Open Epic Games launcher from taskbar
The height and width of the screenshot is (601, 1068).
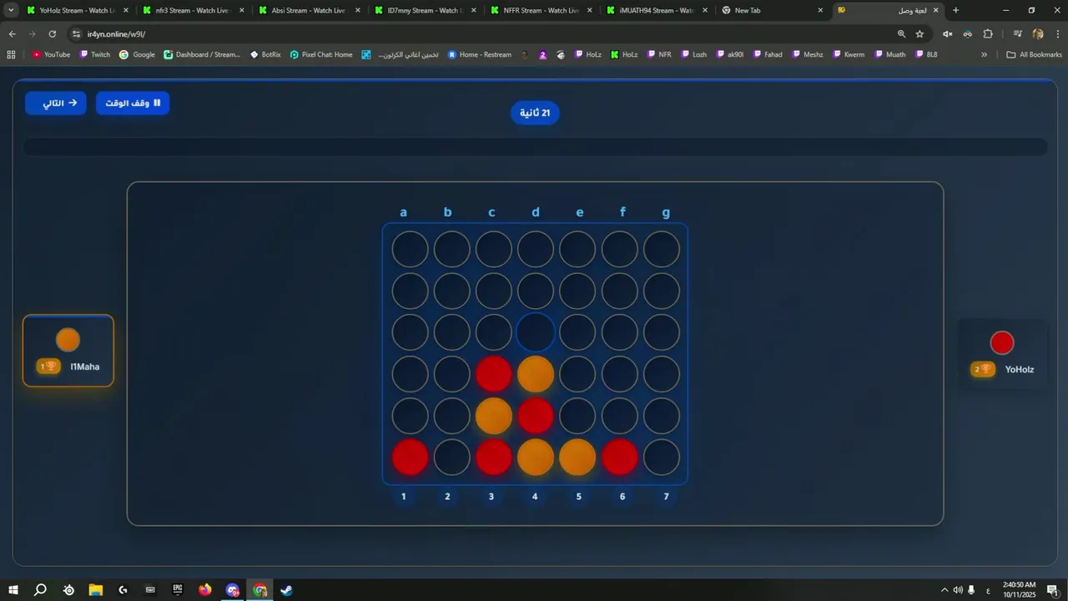tap(178, 589)
